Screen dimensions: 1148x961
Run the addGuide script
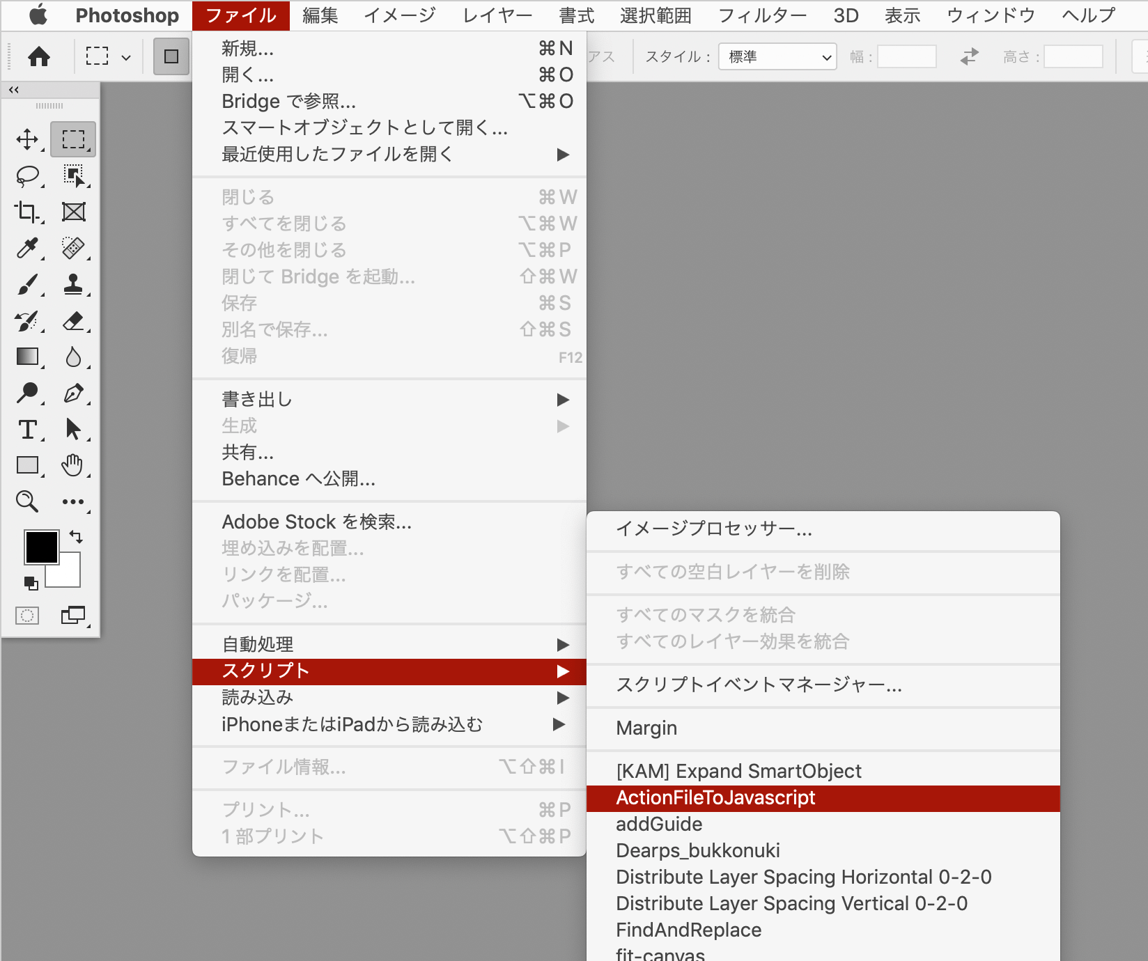(x=823, y=824)
